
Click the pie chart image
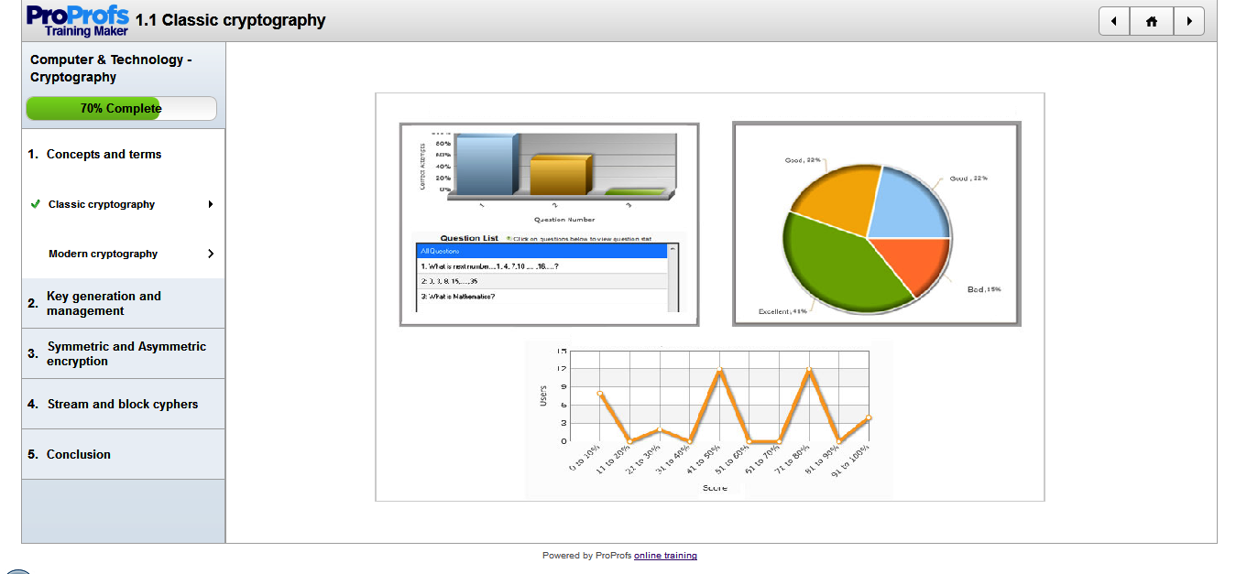click(876, 224)
